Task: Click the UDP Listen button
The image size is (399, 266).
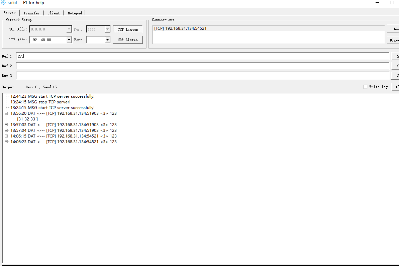Action: coord(127,39)
